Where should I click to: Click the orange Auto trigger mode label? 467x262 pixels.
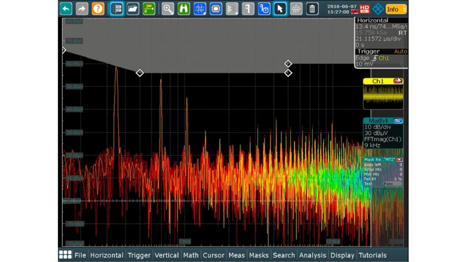click(x=400, y=51)
